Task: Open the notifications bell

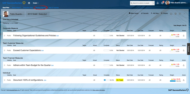Action: pyautogui.click(x=158, y=3)
